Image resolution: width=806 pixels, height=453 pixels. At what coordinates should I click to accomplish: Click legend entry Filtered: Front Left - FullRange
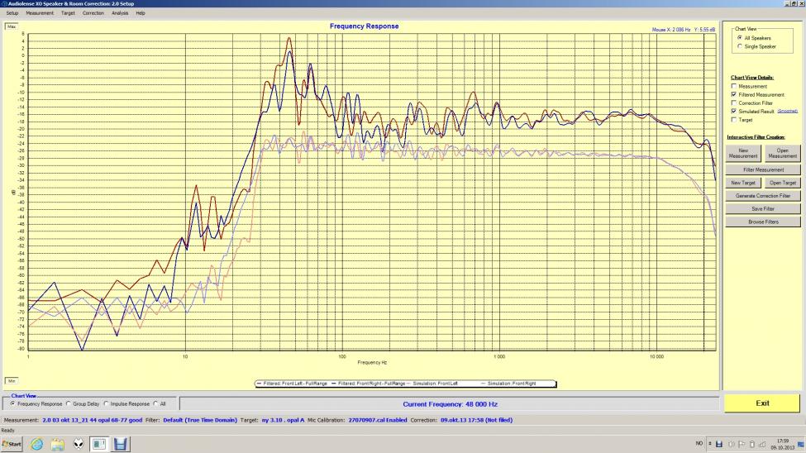click(292, 384)
